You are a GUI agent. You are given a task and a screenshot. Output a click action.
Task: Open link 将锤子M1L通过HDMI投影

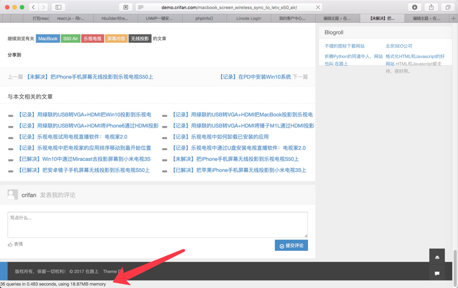coord(243,125)
